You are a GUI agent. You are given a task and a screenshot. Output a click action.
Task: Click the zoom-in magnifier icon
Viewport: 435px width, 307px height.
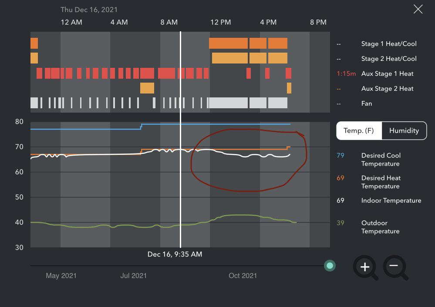pos(364,267)
